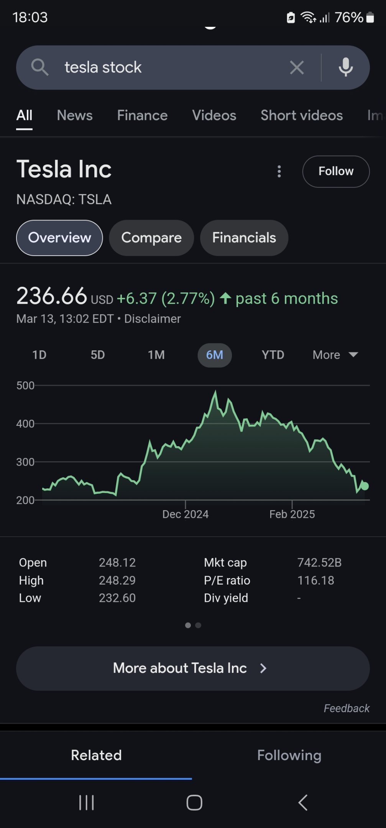The width and height of the screenshot is (386, 828).
Task: Switch to the Videos tab
Action: (x=214, y=115)
